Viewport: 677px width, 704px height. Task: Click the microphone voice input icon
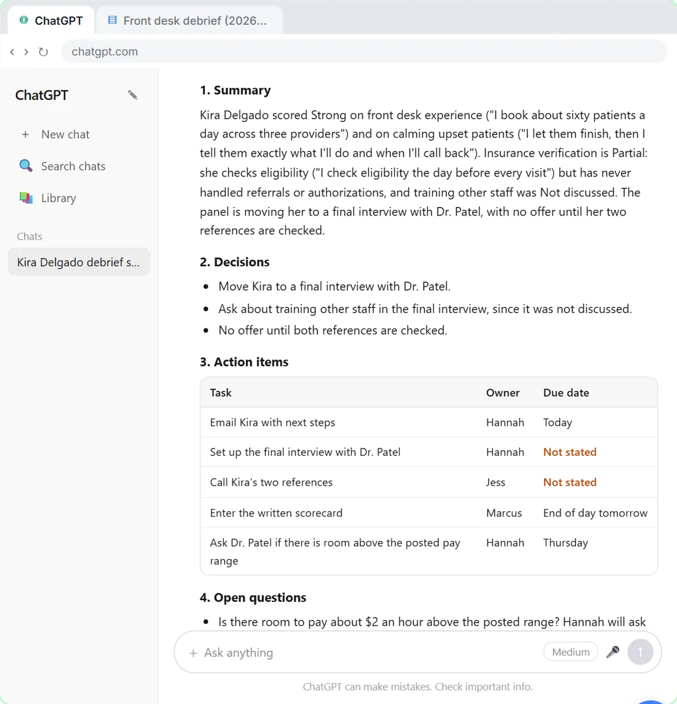(x=613, y=652)
